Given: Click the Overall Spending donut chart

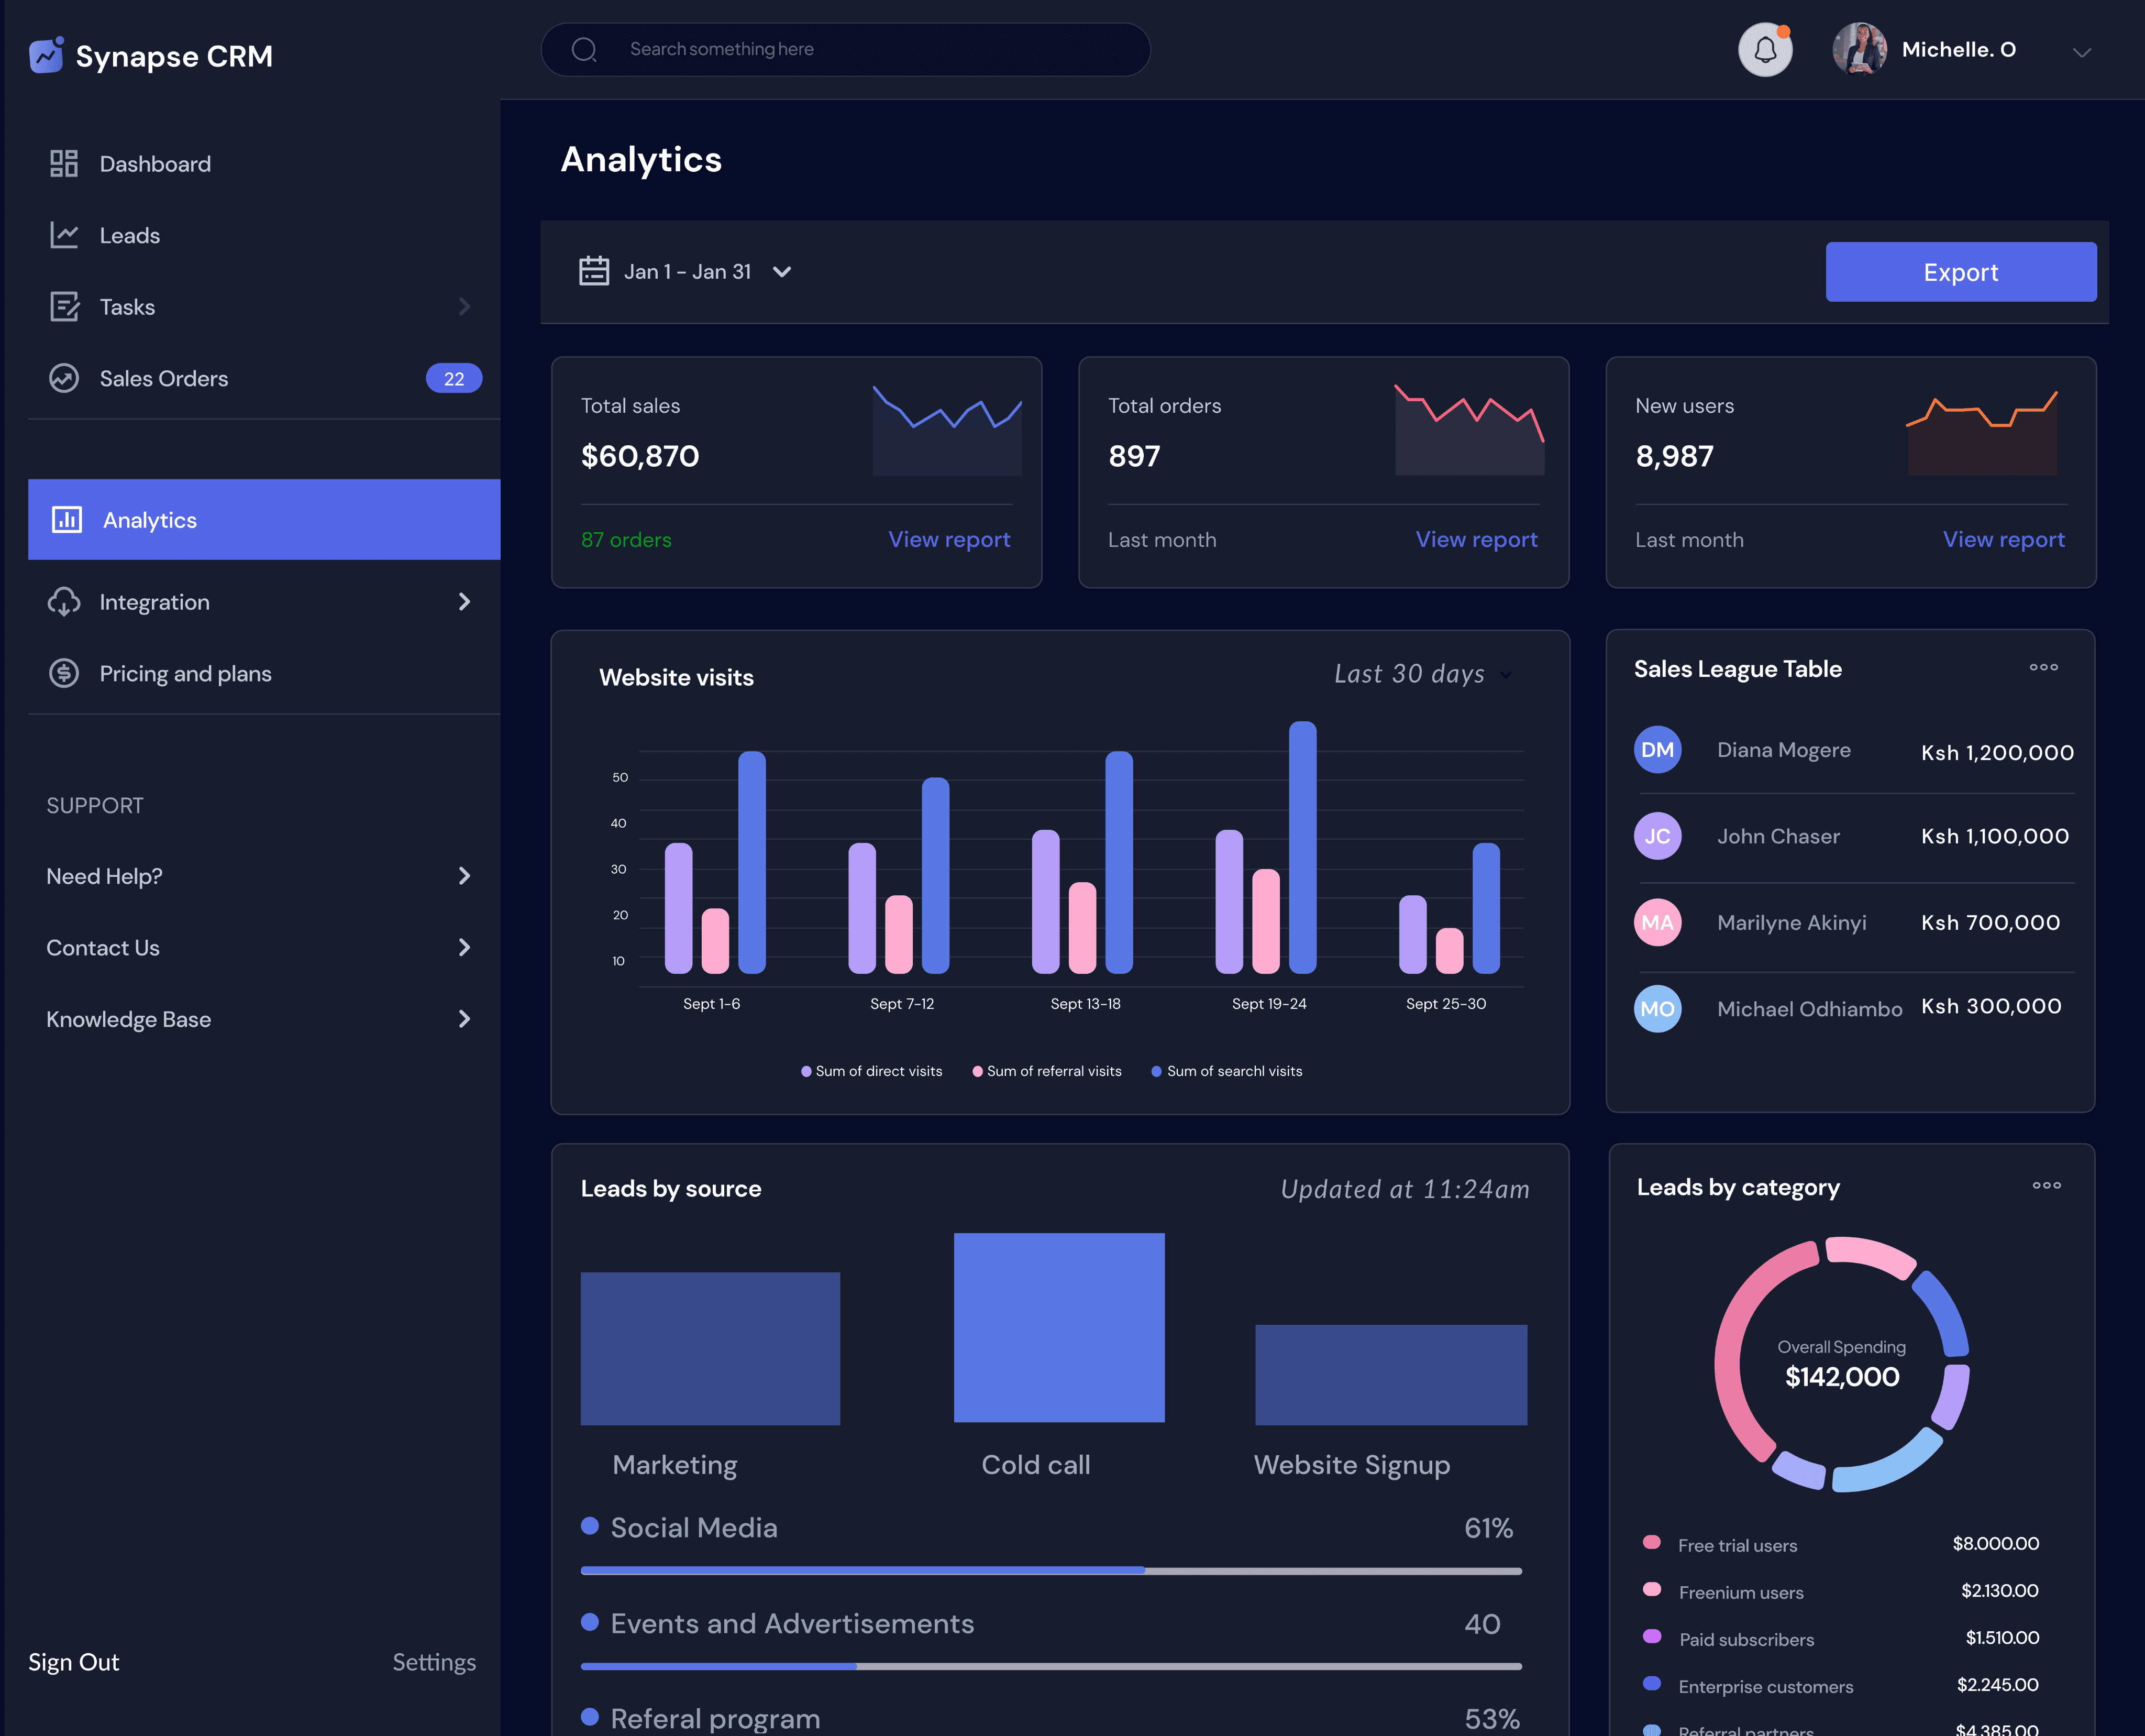Looking at the screenshot, I should point(1841,1364).
